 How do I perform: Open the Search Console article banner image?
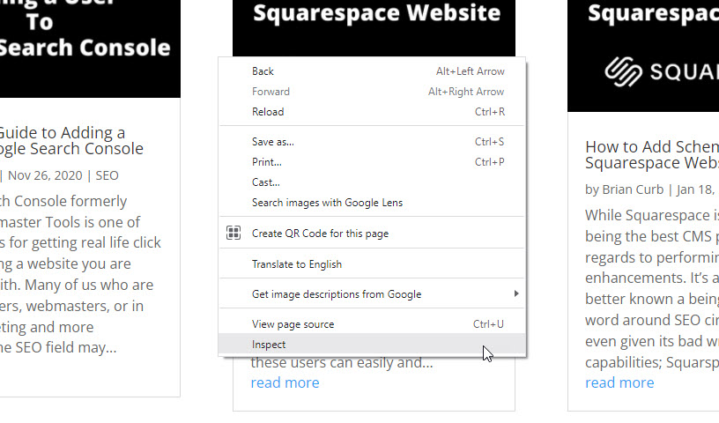point(90,48)
